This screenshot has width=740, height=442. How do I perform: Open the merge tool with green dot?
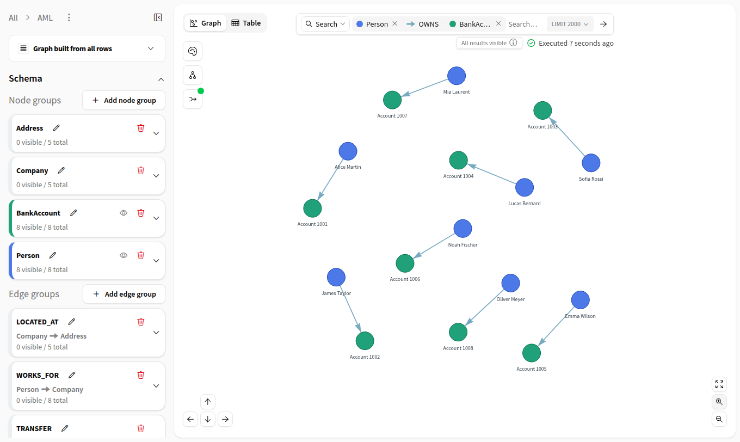193,99
